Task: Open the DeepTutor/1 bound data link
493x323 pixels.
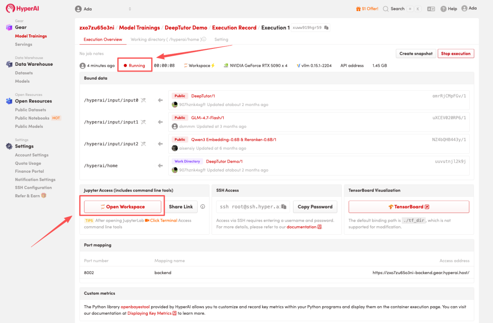Action: point(203,96)
